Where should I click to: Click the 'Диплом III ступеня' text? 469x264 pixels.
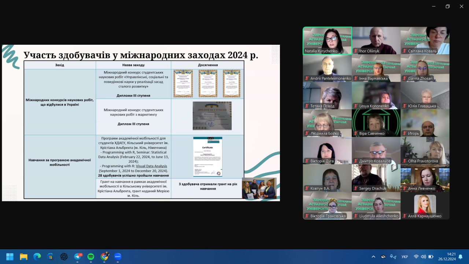133,124
